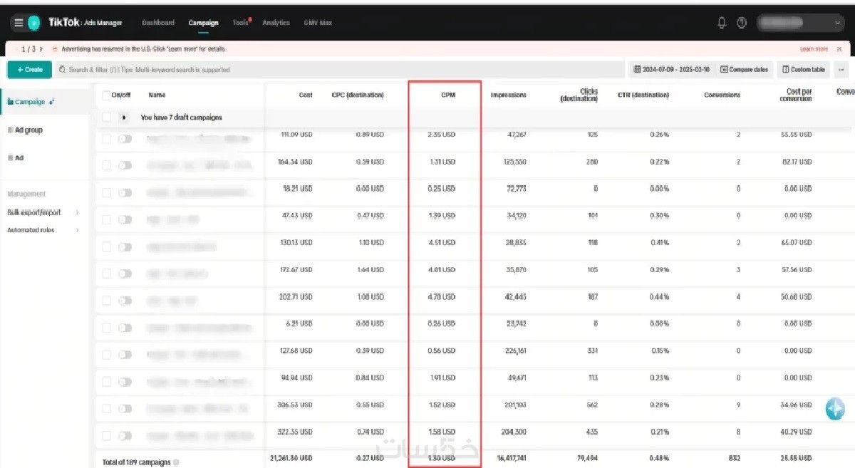Open the Compare dates option

click(x=745, y=70)
